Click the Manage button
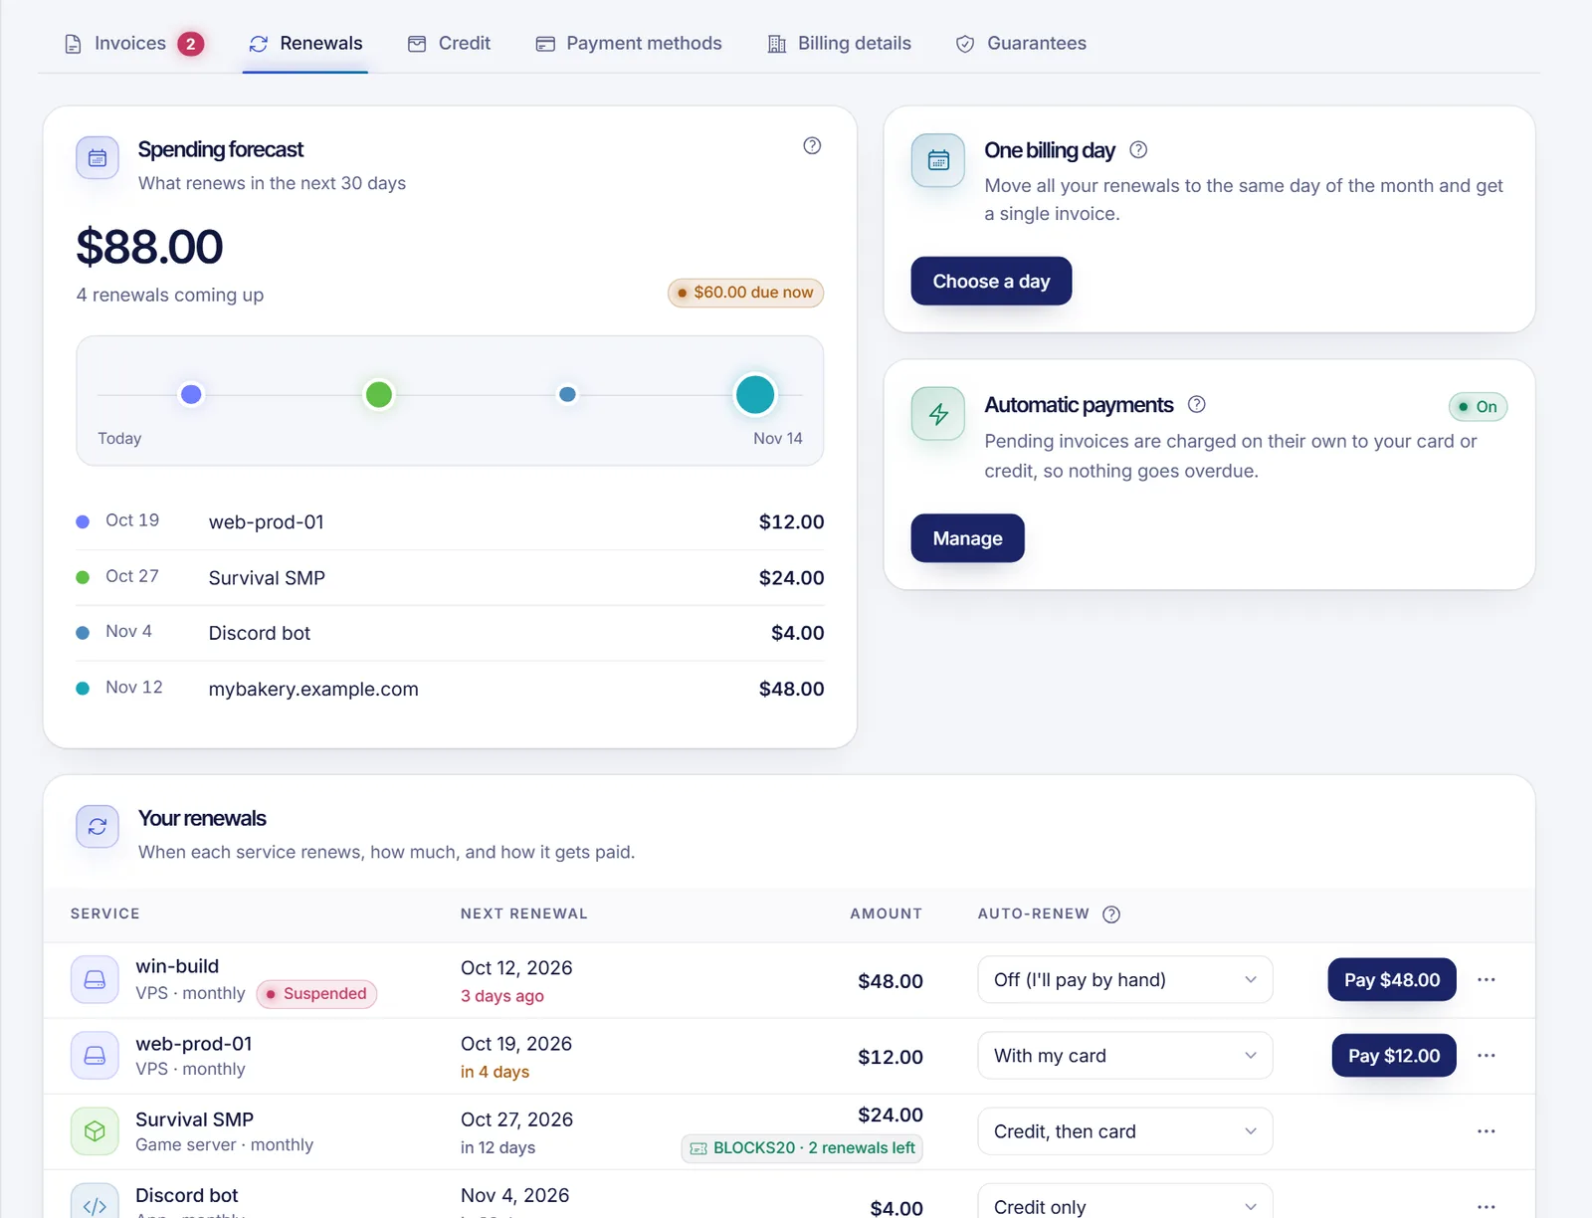 (x=967, y=538)
